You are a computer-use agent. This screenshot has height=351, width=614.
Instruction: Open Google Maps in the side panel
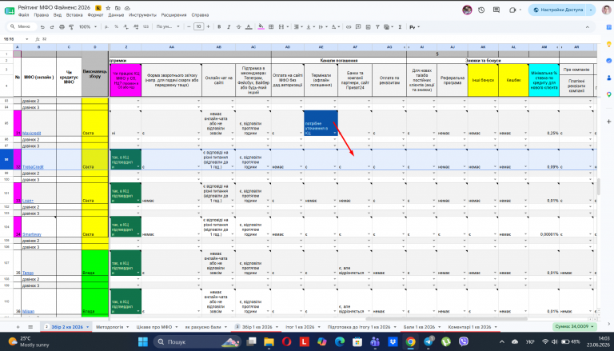click(x=608, y=94)
